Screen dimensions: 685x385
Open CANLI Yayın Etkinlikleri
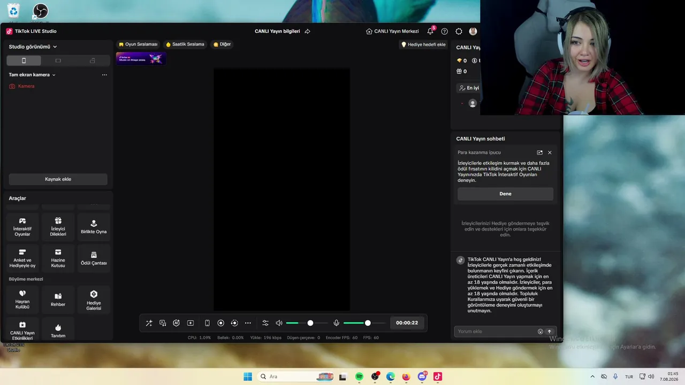(x=22, y=329)
